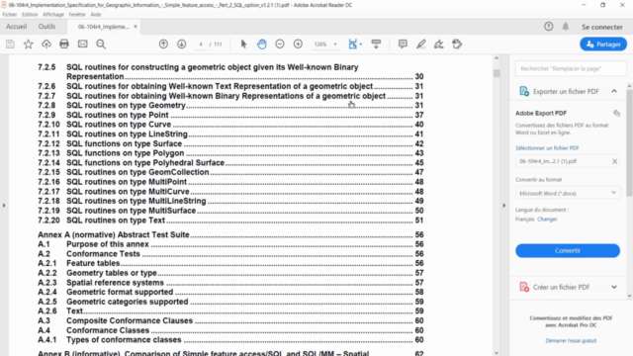Click the Rechercher tools search field

click(x=571, y=68)
